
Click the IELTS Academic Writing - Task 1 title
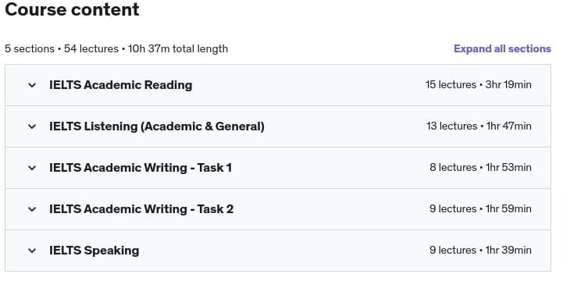click(141, 168)
